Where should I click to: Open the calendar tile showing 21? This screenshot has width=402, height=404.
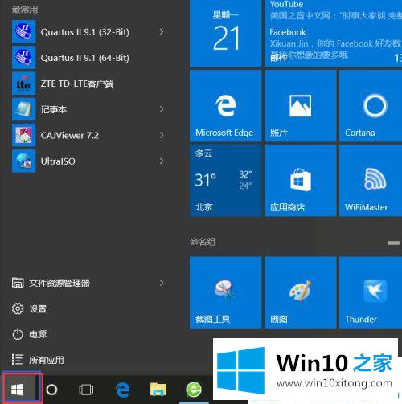point(225,34)
